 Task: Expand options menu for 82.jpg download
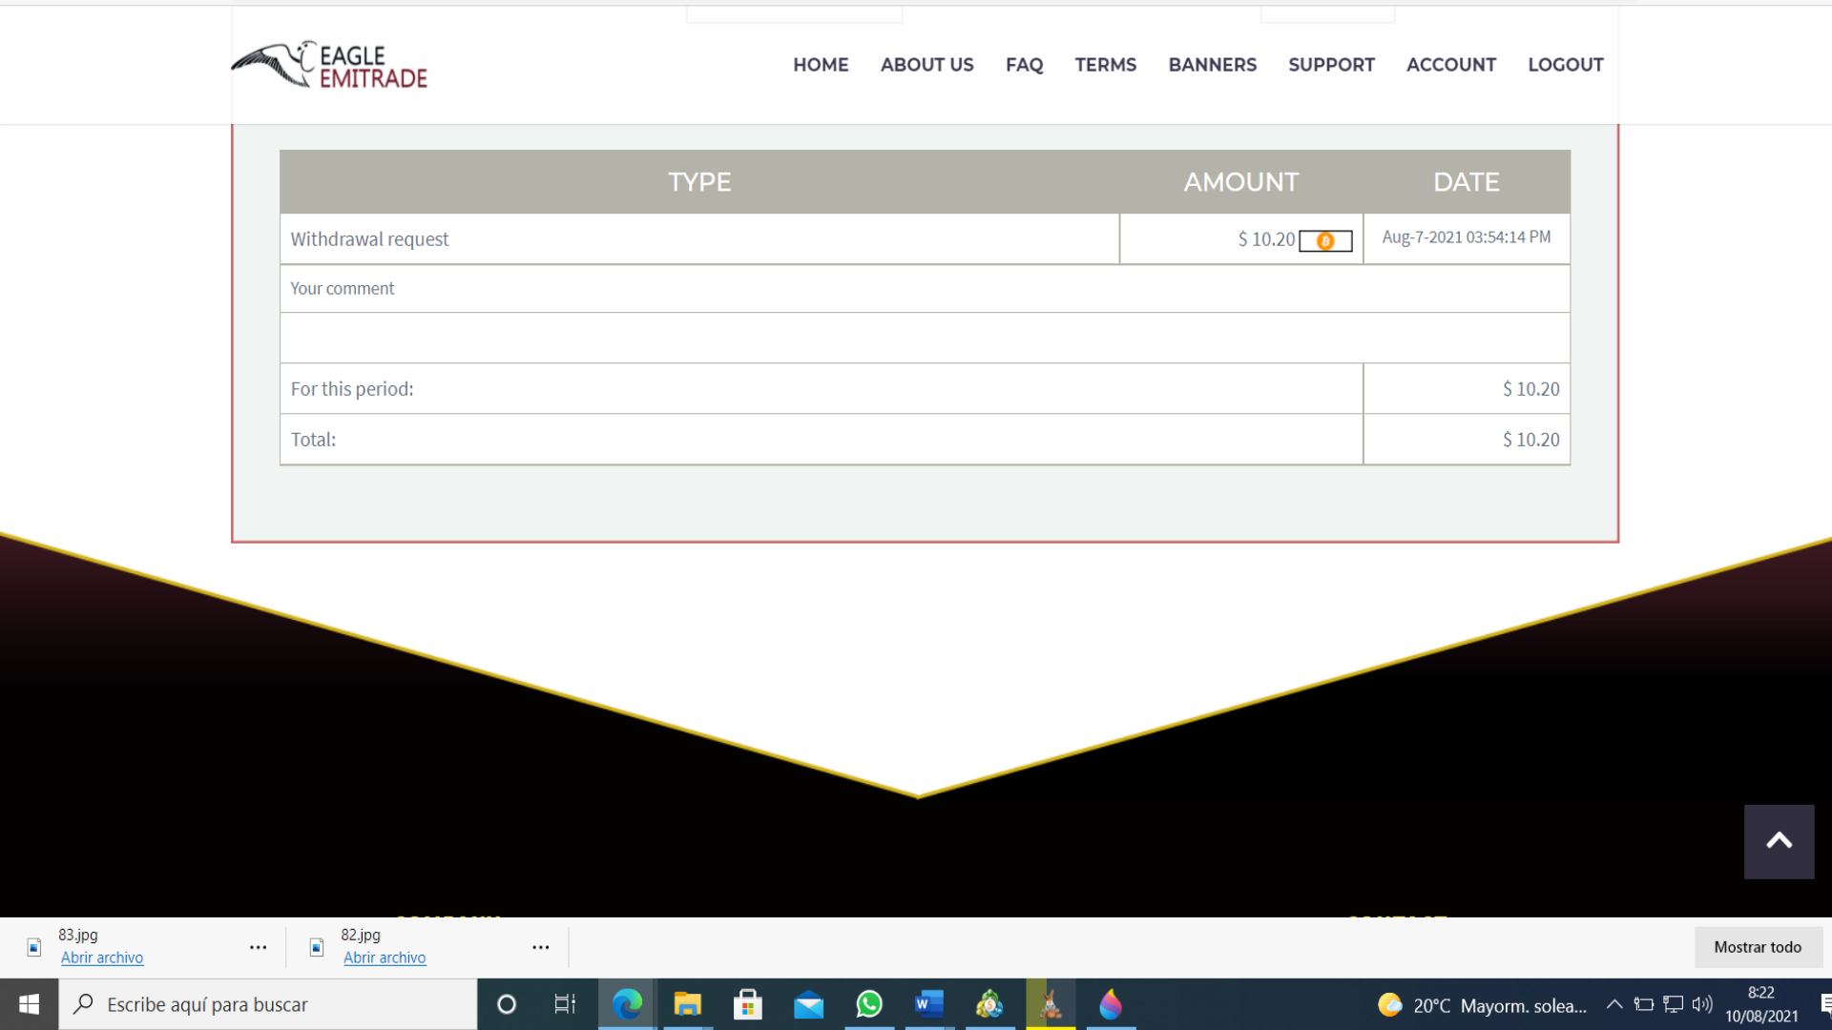[540, 947]
